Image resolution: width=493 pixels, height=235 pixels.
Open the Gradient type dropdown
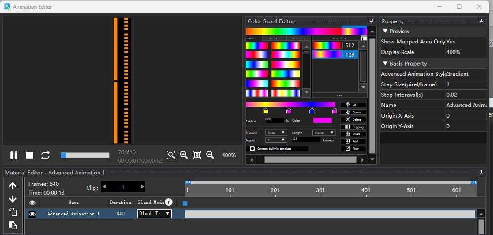point(276,133)
